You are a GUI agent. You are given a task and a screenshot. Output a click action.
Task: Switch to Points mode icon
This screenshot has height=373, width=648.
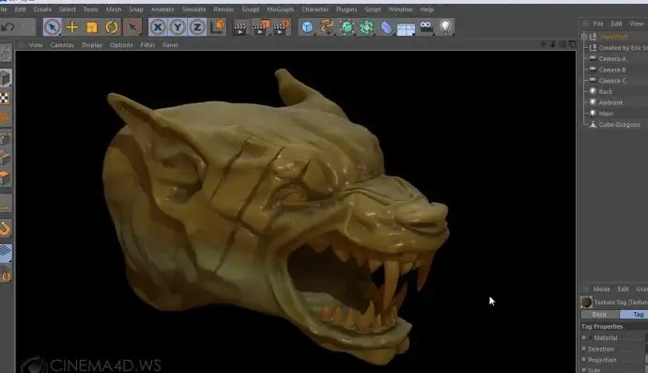click(6, 139)
